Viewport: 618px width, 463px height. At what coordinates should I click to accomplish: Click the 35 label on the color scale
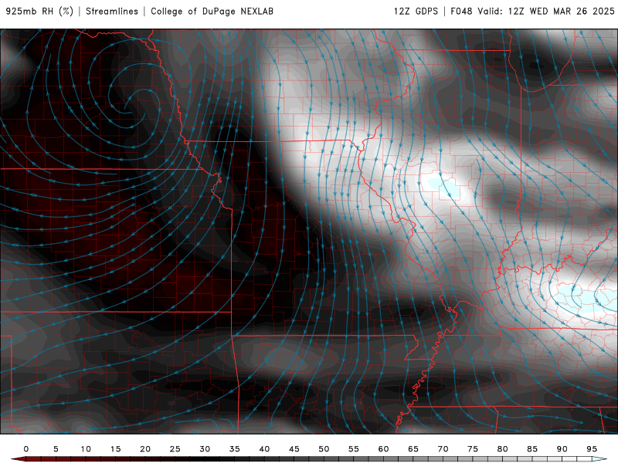[235, 449]
